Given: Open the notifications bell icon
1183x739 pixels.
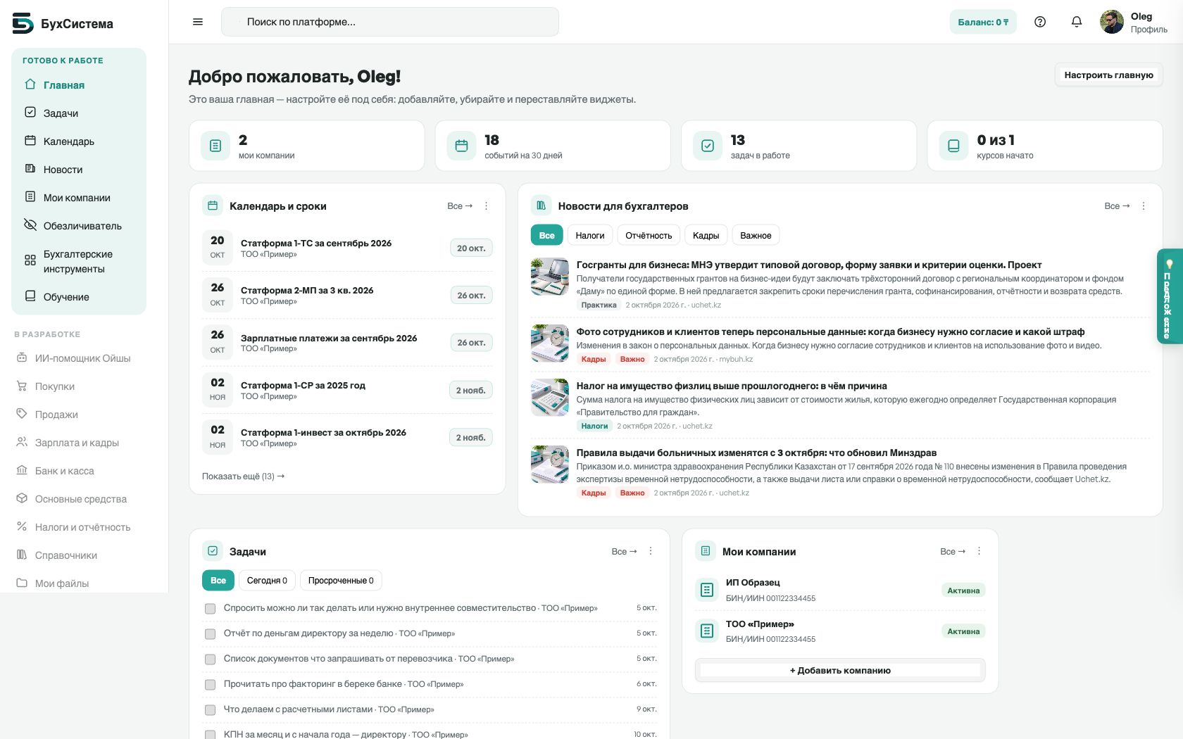Looking at the screenshot, I should click(1077, 22).
